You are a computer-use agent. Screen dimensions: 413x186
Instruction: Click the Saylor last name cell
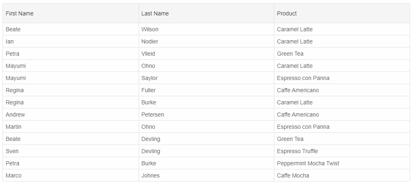click(x=150, y=78)
